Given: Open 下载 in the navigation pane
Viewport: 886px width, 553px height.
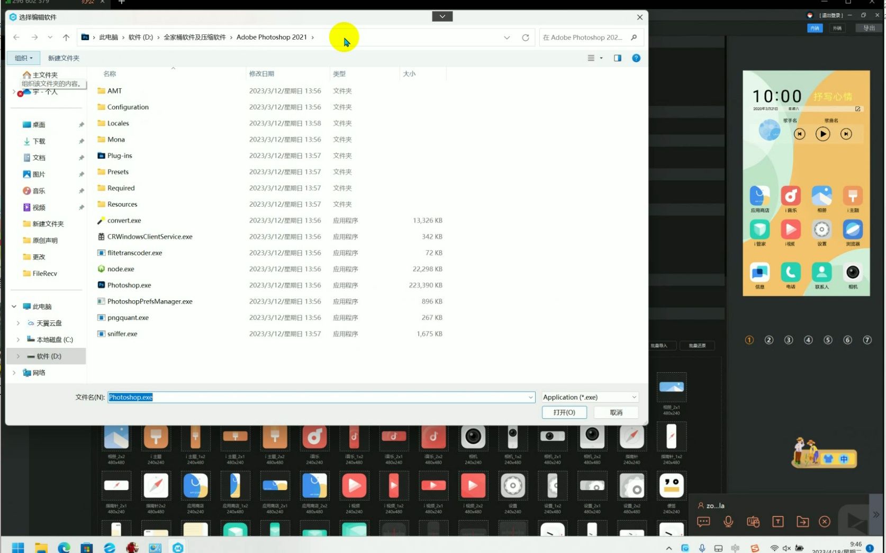Looking at the screenshot, I should [x=39, y=141].
